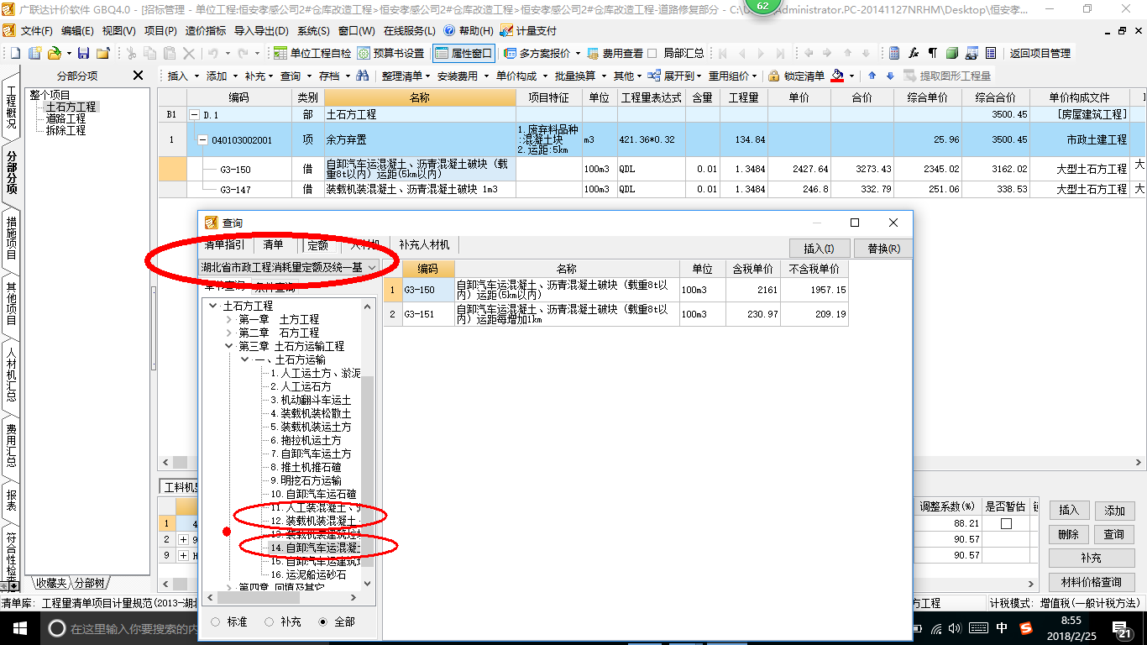
Task: Open the 在线服务(L) menu
Action: (x=410, y=30)
